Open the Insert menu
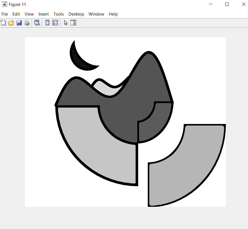The width and height of the screenshot is (248, 229). [x=43, y=14]
